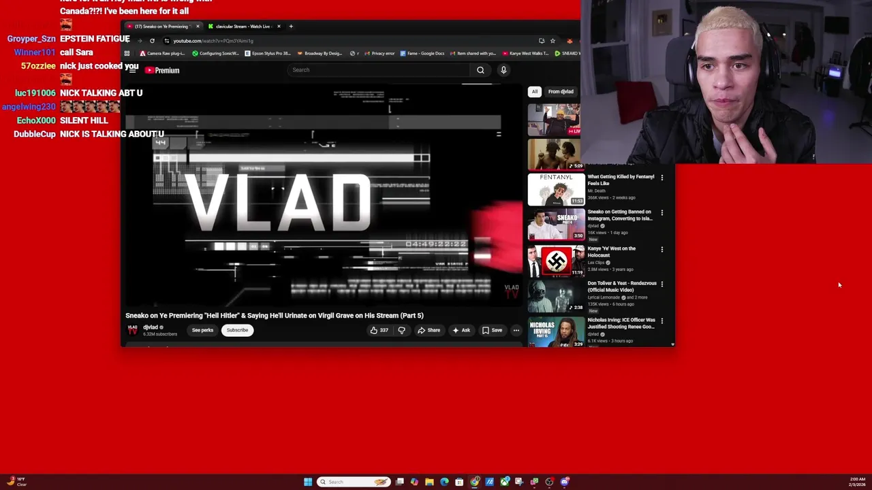Viewport: 872px width, 490px height.
Task: Select the From djvlad filter chip
Action: [561, 91]
